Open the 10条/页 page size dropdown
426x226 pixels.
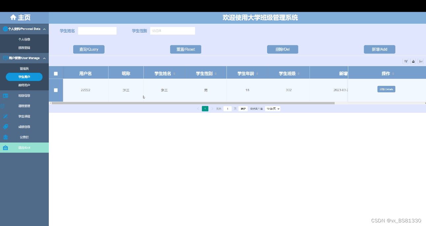[273, 109]
